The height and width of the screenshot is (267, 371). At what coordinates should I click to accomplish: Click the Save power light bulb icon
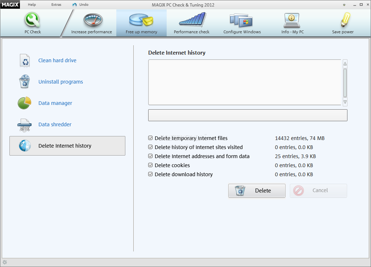[x=345, y=20]
